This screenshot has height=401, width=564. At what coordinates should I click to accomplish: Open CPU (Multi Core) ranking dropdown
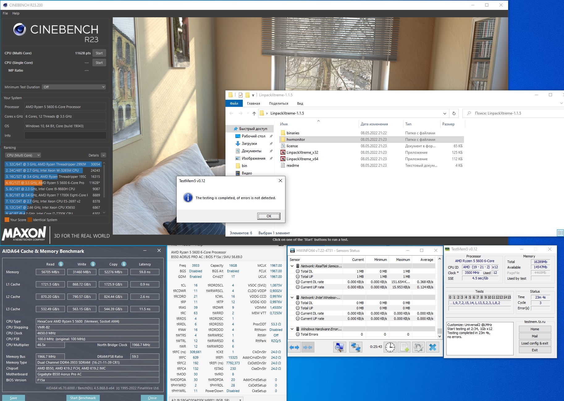click(23, 155)
